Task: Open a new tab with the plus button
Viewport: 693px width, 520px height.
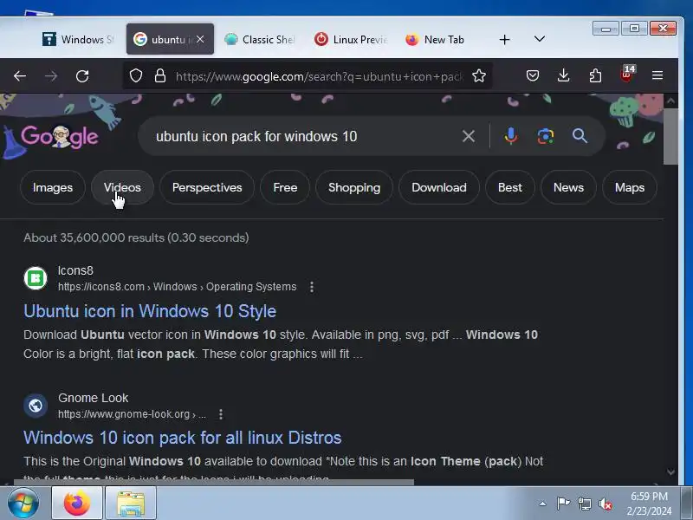Action: click(x=504, y=40)
